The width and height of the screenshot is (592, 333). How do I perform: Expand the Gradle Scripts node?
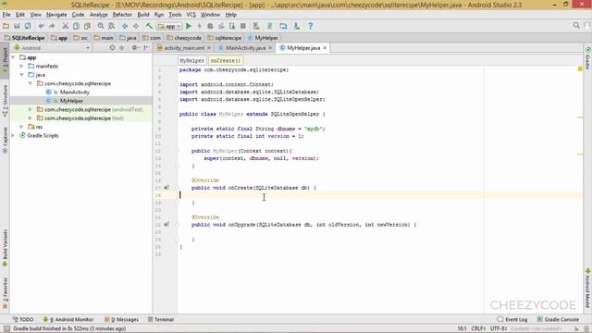tap(14, 136)
